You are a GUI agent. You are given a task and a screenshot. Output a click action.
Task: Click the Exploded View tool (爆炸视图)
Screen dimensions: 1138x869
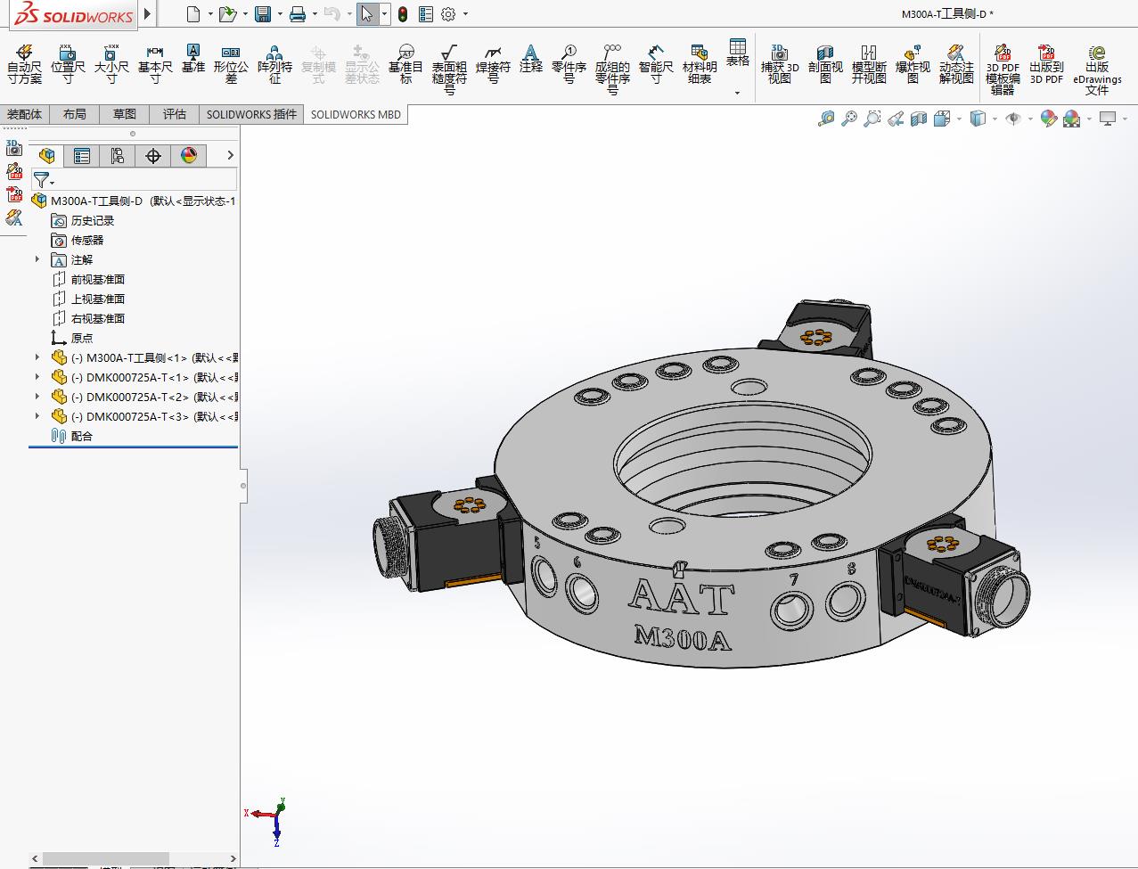point(913,64)
